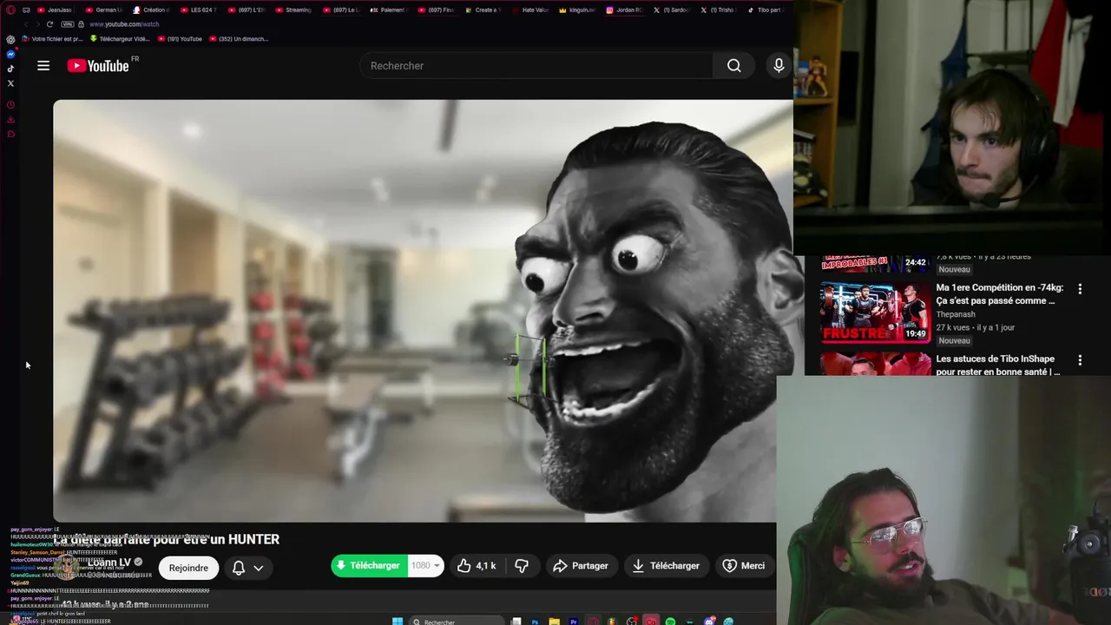Viewport: 1111px width, 625px height.
Task: Go to the YouTube home logo
Action: (x=98, y=66)
